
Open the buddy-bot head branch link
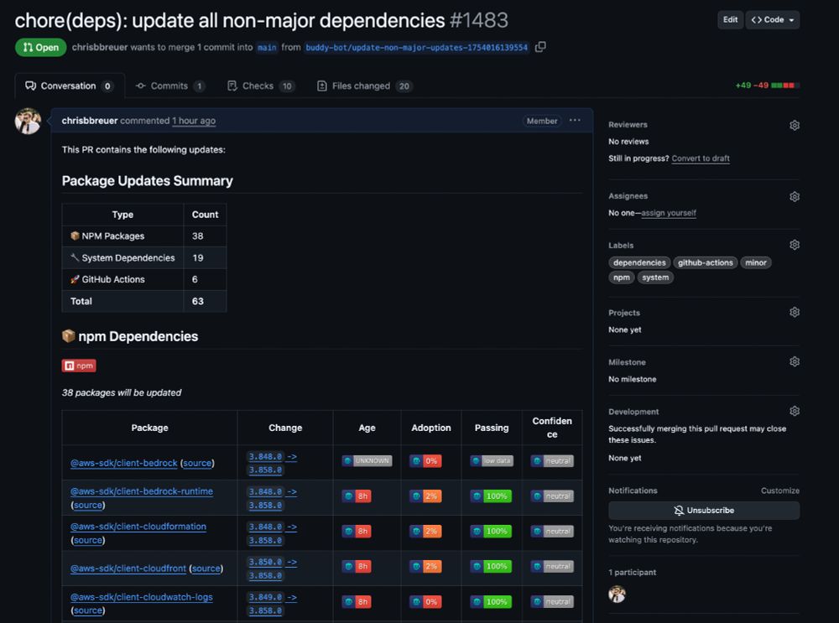click(x=416, y=48)
